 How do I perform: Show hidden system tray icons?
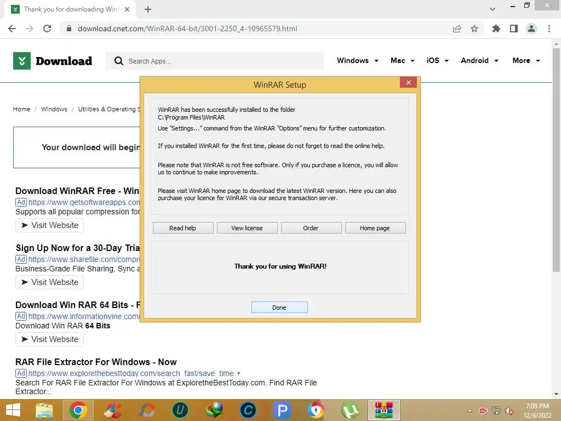(x=470, y=411)
